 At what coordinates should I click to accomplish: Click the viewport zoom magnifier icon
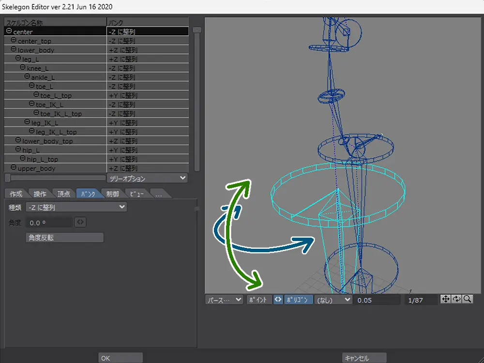(467, 300)
